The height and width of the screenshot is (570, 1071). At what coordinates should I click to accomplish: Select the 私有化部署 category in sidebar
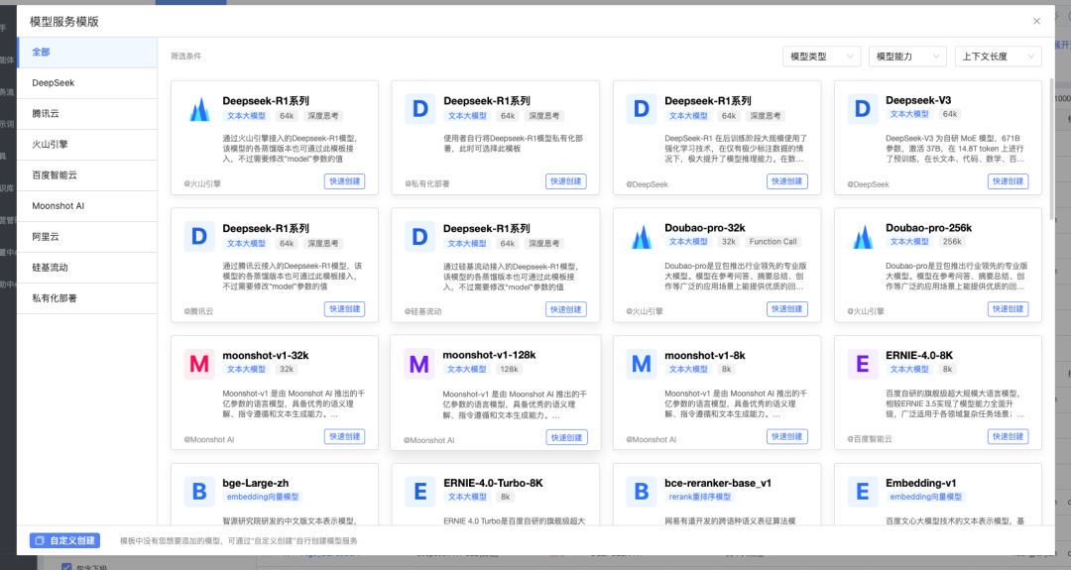[86, 297]
